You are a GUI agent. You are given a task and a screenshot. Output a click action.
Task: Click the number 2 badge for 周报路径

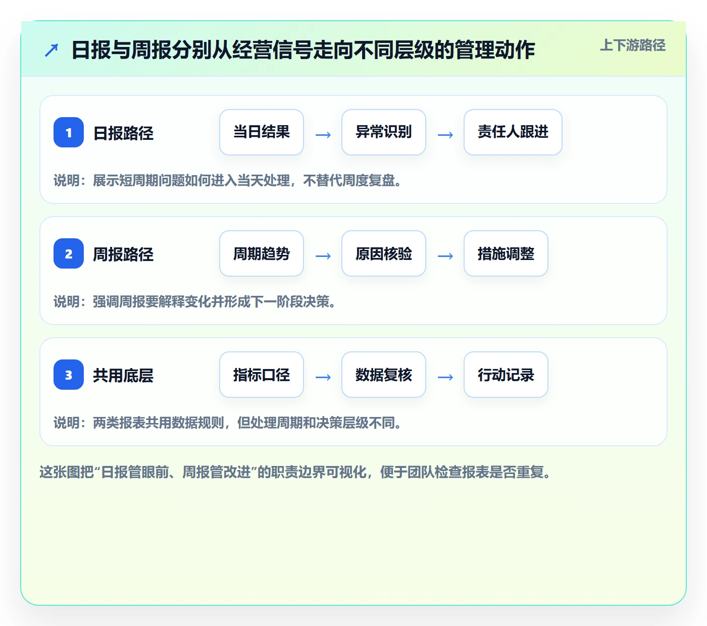coord(69,253)
